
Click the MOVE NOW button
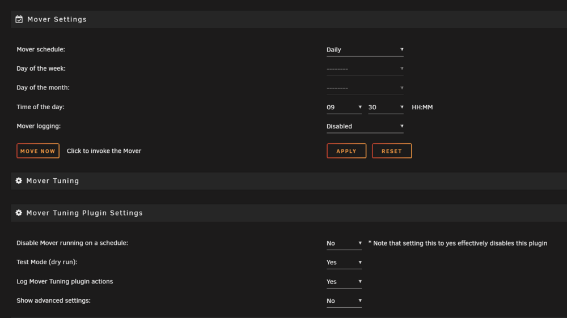[38, 151]
